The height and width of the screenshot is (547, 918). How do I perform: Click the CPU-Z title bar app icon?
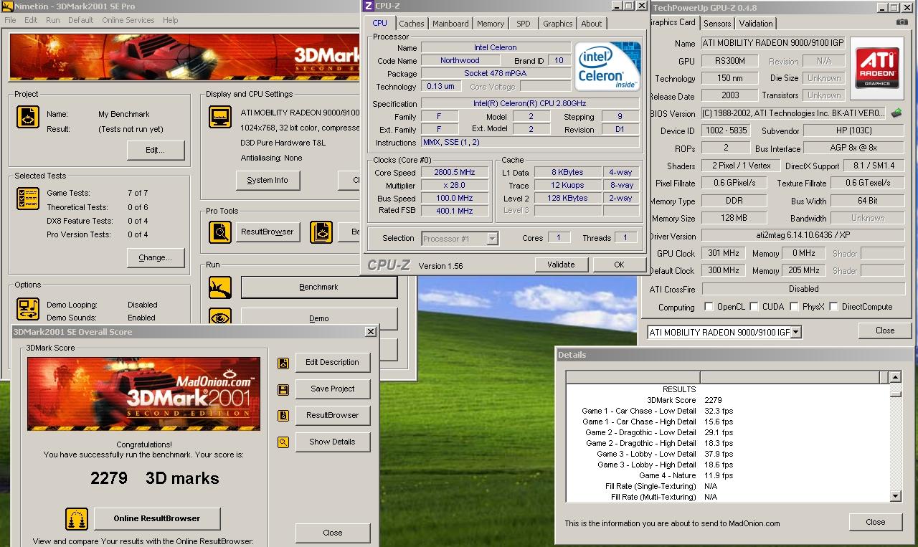[x=368, y=6]
